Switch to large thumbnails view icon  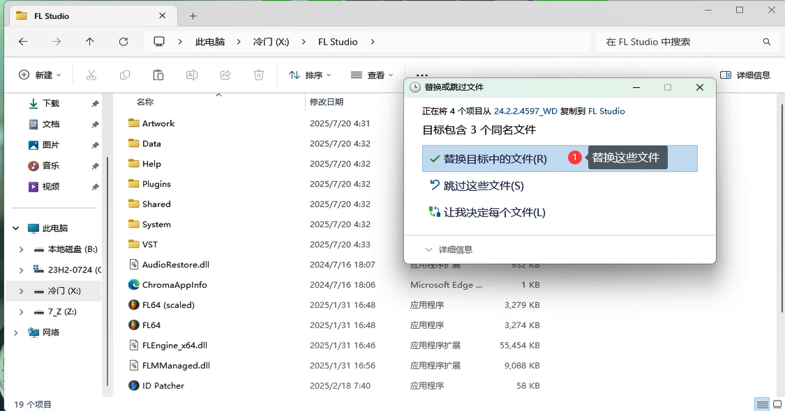tap(777, 404)
